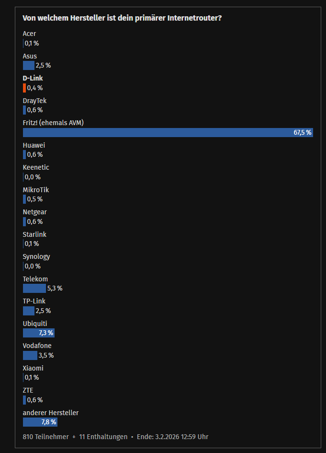
Task: Click the ZTE 0,6 % bar
Action: [24, 400]
